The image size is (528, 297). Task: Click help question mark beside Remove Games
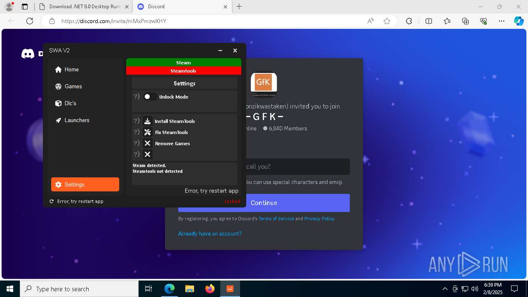click(137, 143)
